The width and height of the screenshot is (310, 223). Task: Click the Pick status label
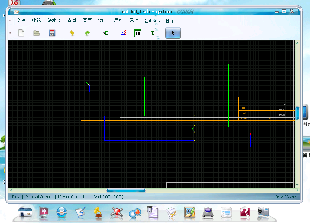pyautogui.click(x=15, y=197)
